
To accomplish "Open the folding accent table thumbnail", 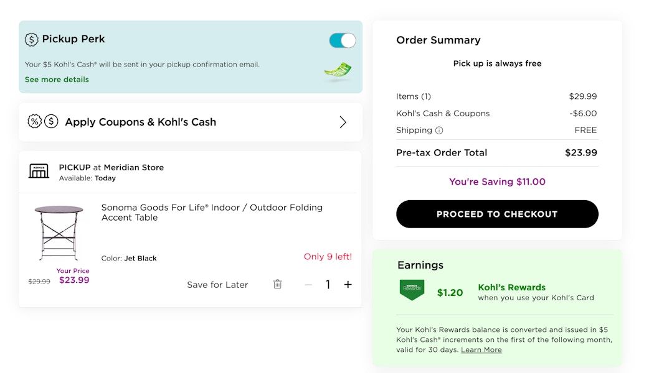I will pyautogui.click(x=59, y=233).
